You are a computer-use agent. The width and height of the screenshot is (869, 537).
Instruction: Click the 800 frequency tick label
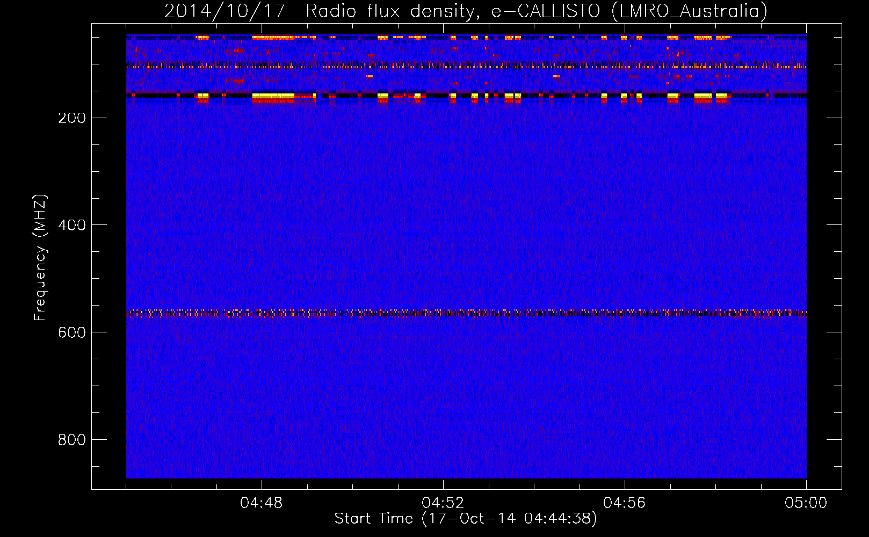72,440
